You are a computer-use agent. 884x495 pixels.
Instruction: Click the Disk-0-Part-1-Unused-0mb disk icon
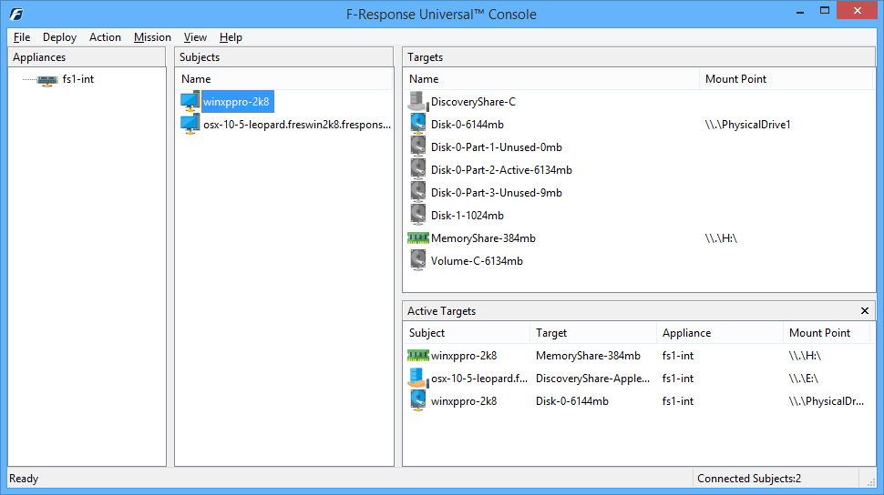coord(417,147)
